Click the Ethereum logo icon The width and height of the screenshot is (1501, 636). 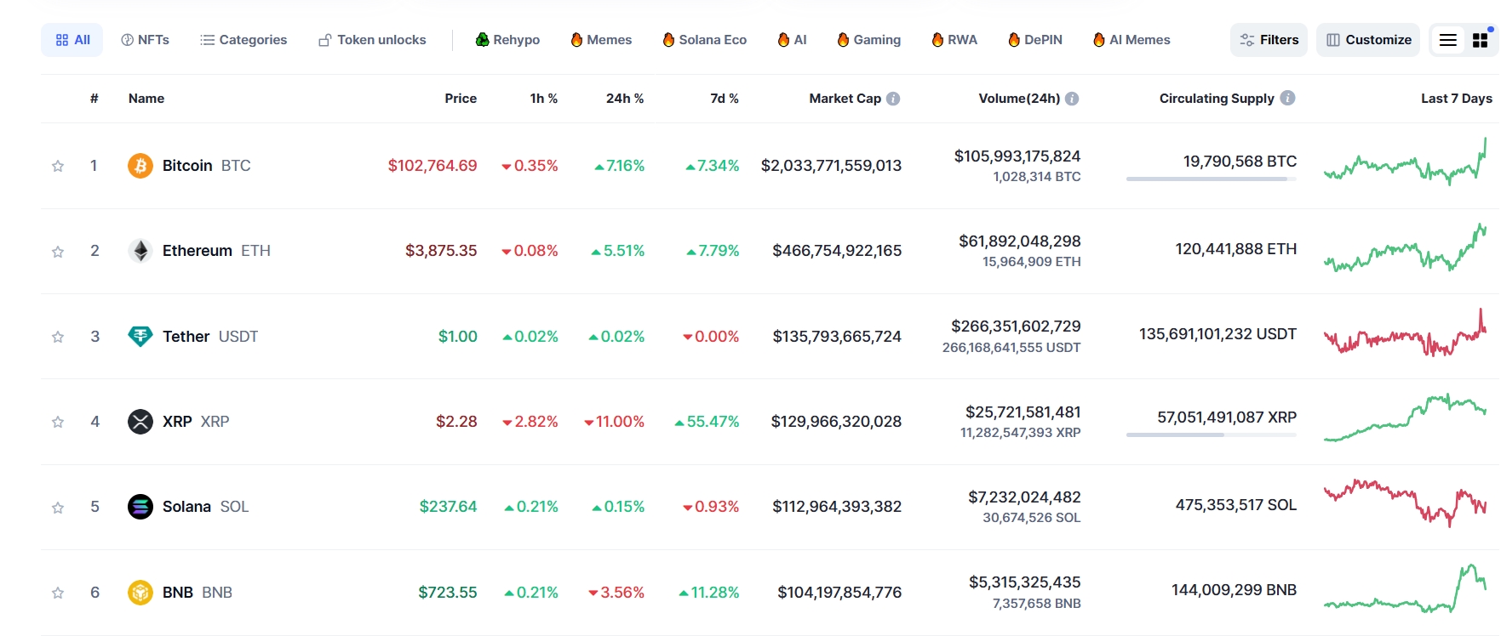pyautogui.click(x=140, y=251)
